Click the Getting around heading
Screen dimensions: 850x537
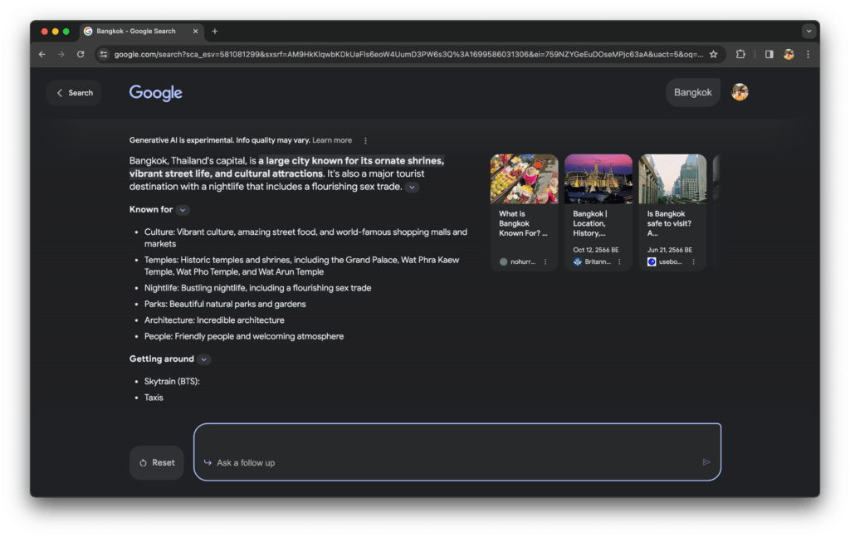[162, 359]
